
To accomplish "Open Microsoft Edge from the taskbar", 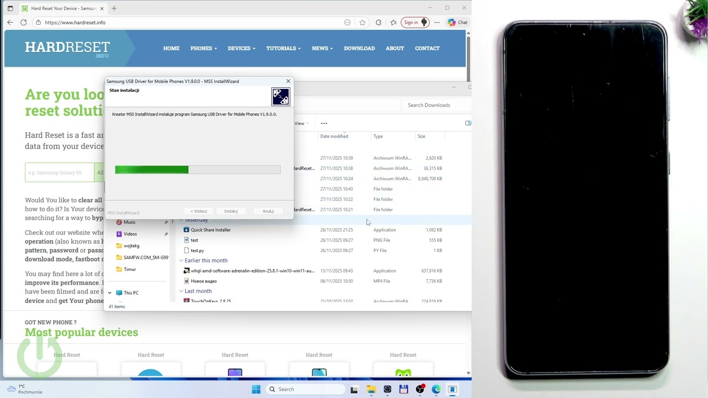I will [x=436, y=389].
